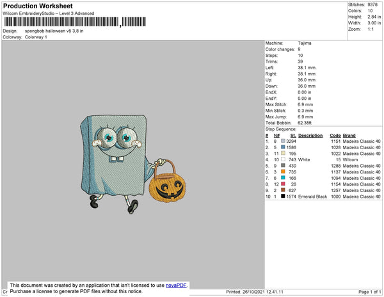Click the 'Page 1 of 1' footer text
Screen dimensions: 384x297
tap(369, 292)
